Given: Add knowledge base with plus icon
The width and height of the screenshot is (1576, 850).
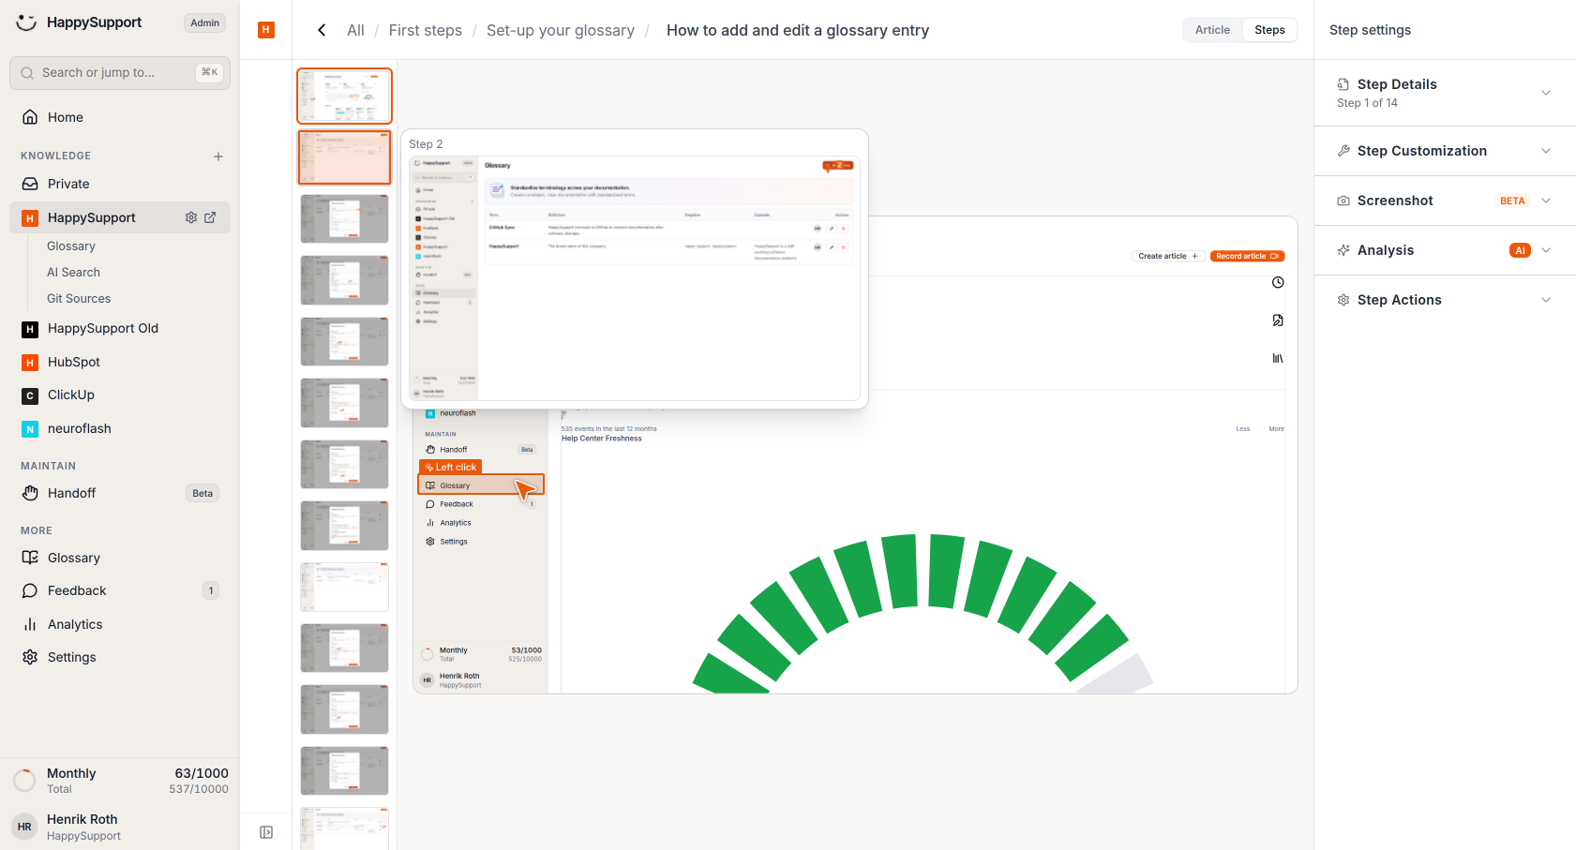Looking at the screenshot, I should point(218,157).
